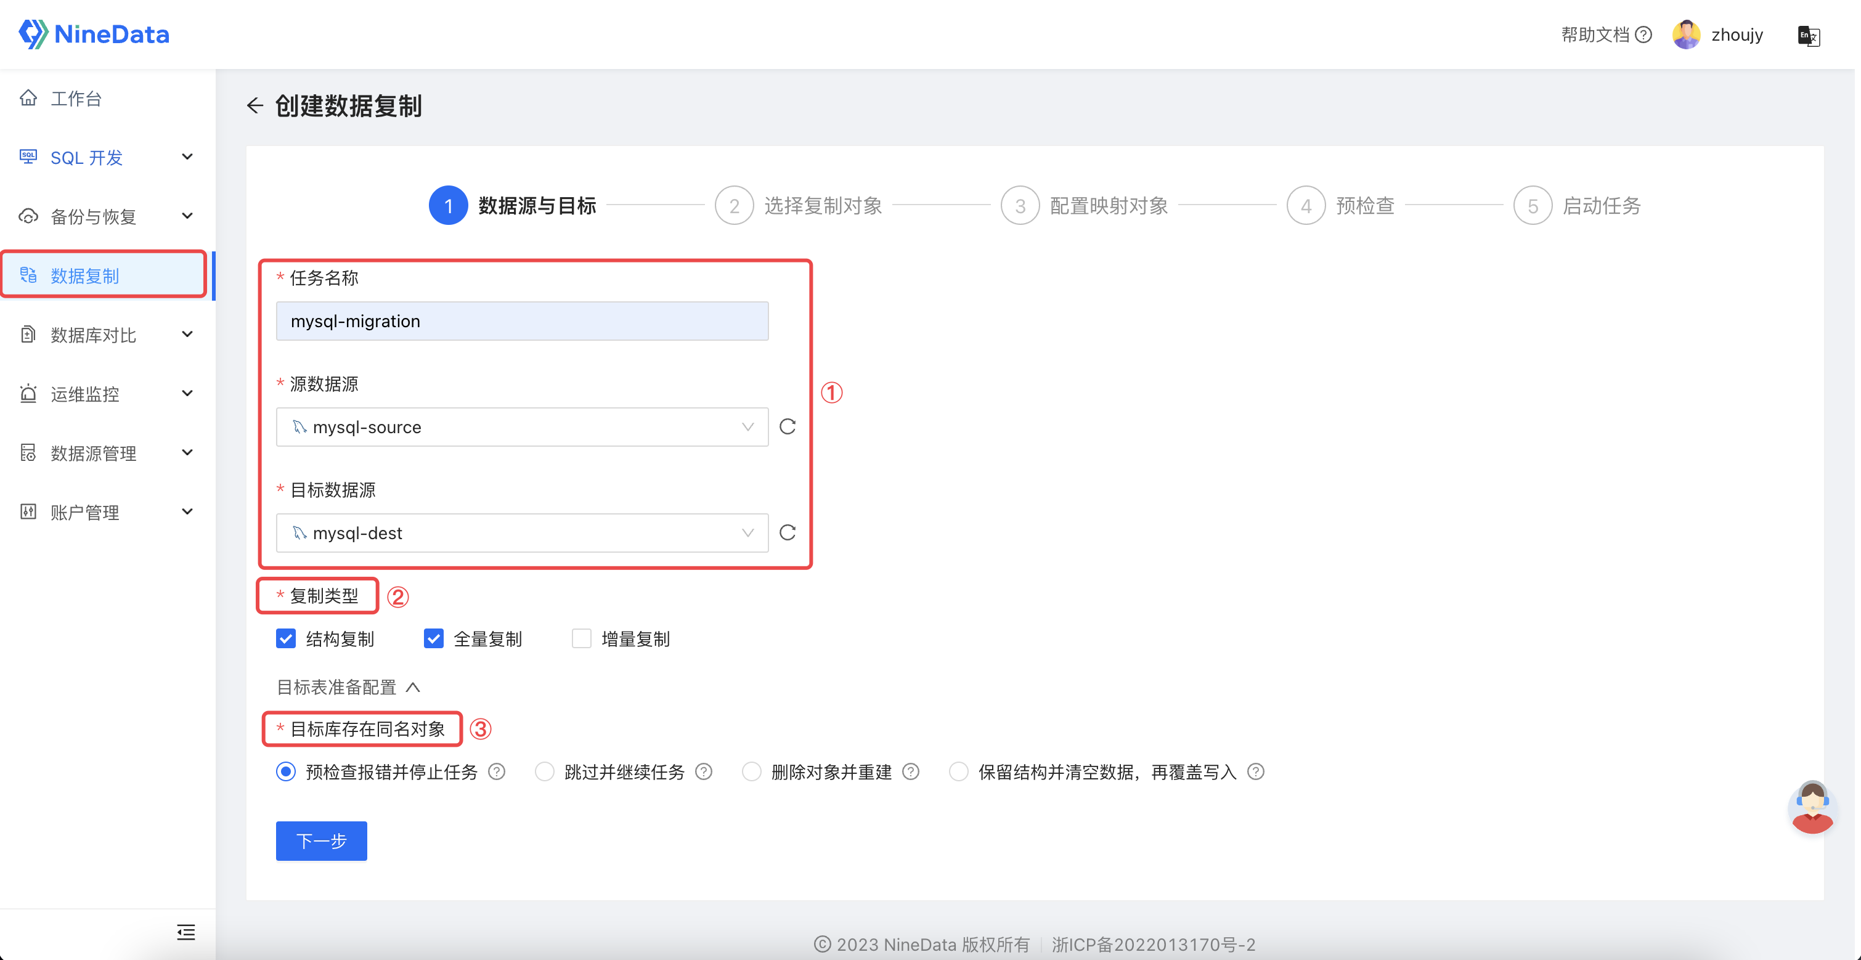Show help for 保留结构并清空数据 option
This screenshot has height=960, width=1861.
[1256, 772]
